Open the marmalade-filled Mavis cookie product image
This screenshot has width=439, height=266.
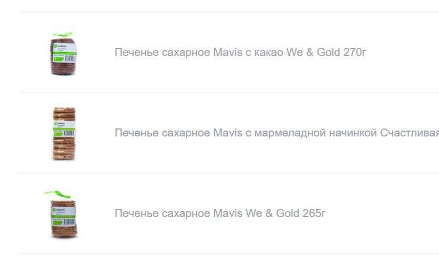click(64, 134)
